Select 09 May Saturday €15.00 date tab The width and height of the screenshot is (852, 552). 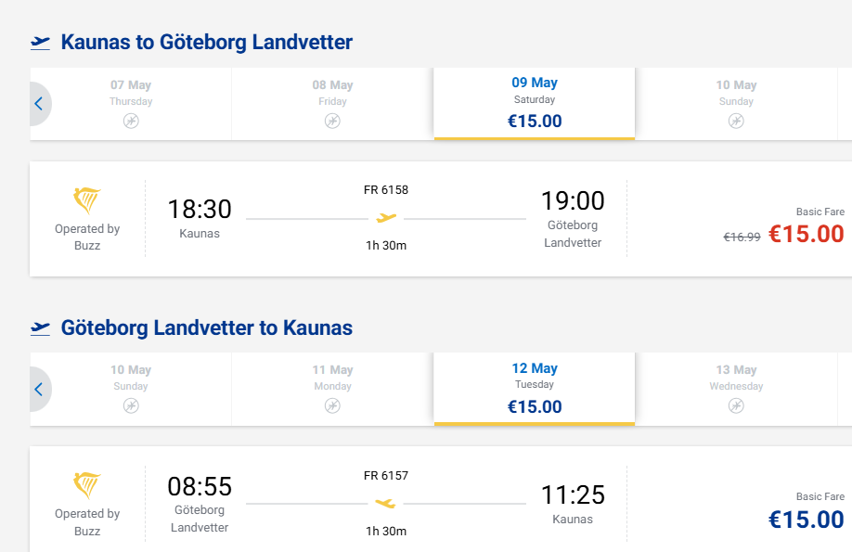coord(535,103)
